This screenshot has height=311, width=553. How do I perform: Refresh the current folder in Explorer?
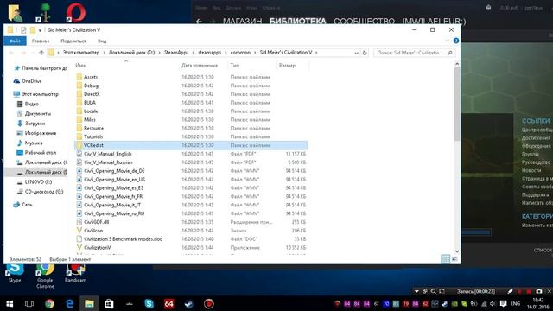point(365,53)
